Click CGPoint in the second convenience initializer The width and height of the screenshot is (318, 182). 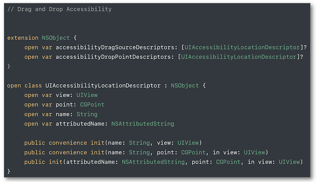click(x=192, y=152)
